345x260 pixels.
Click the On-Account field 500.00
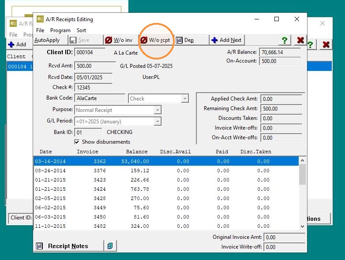click(x=280, y=61)
